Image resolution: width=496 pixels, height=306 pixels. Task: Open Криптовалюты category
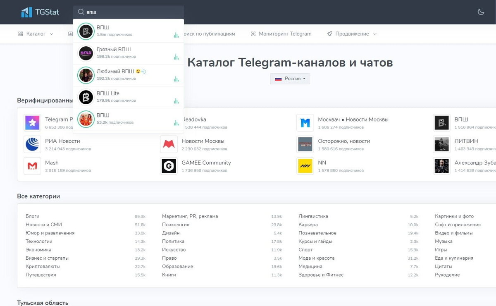(x=43, y=266)
